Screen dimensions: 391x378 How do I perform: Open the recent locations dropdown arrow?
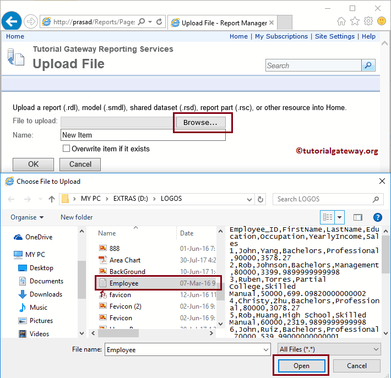[40, 199]
